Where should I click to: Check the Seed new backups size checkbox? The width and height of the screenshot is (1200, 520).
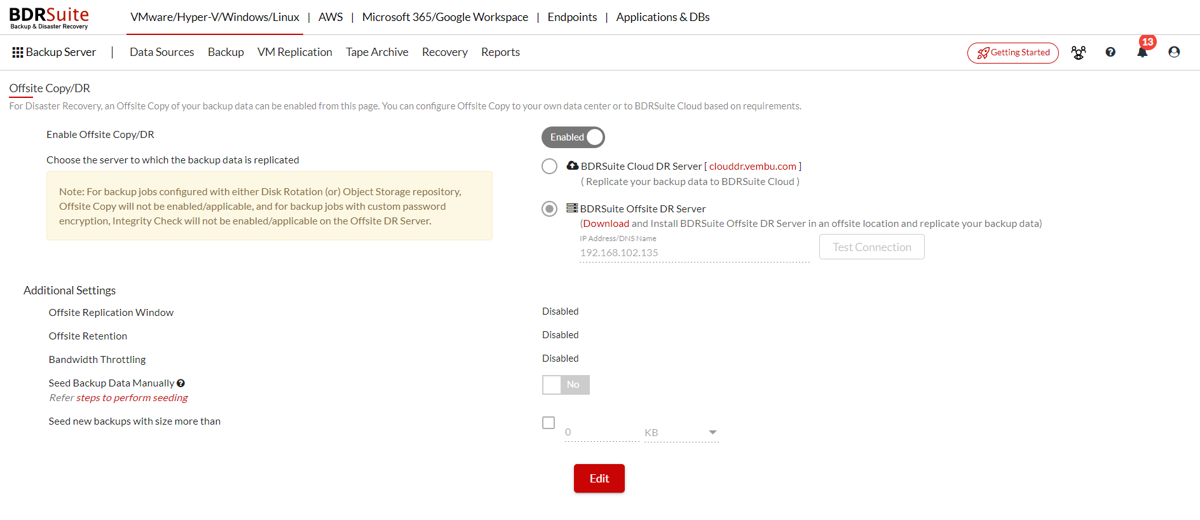549,423
